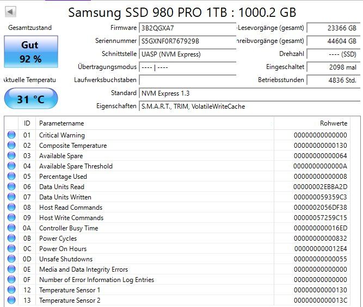Select the Data Units Read parameter name
Screen dimensions: 363x307
click(61, 187)
